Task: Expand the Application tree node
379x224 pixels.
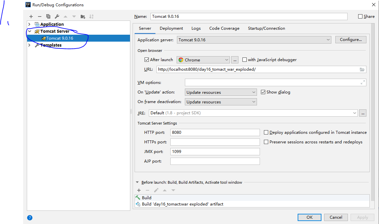Action: click(29, 24)
